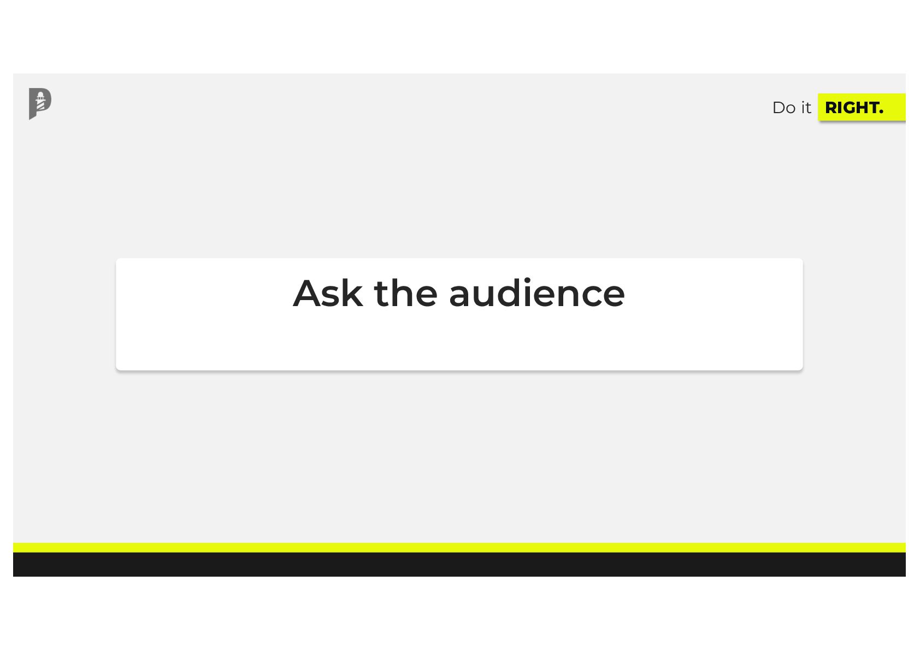Click the word "the" in the title

pyautogui.click(x=405, y=294)
